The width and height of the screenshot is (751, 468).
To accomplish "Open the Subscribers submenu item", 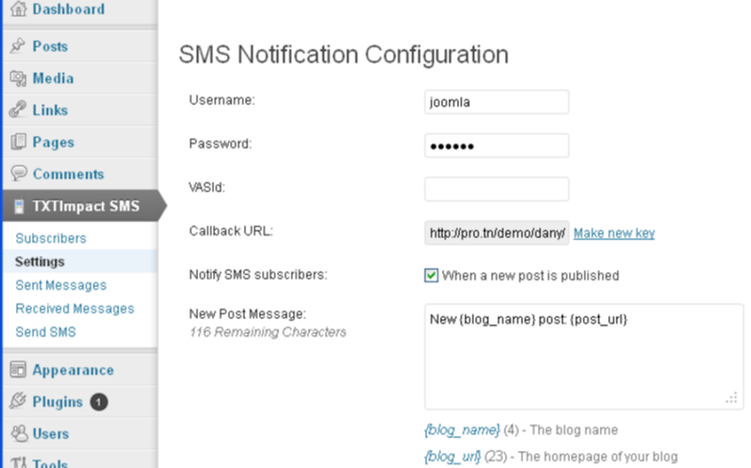I will 51,238.
